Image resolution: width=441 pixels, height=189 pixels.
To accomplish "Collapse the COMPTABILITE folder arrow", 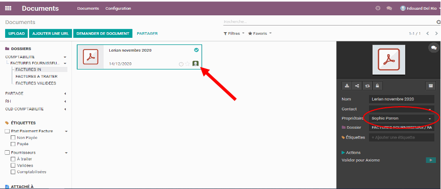I will (x=65, y=57).
